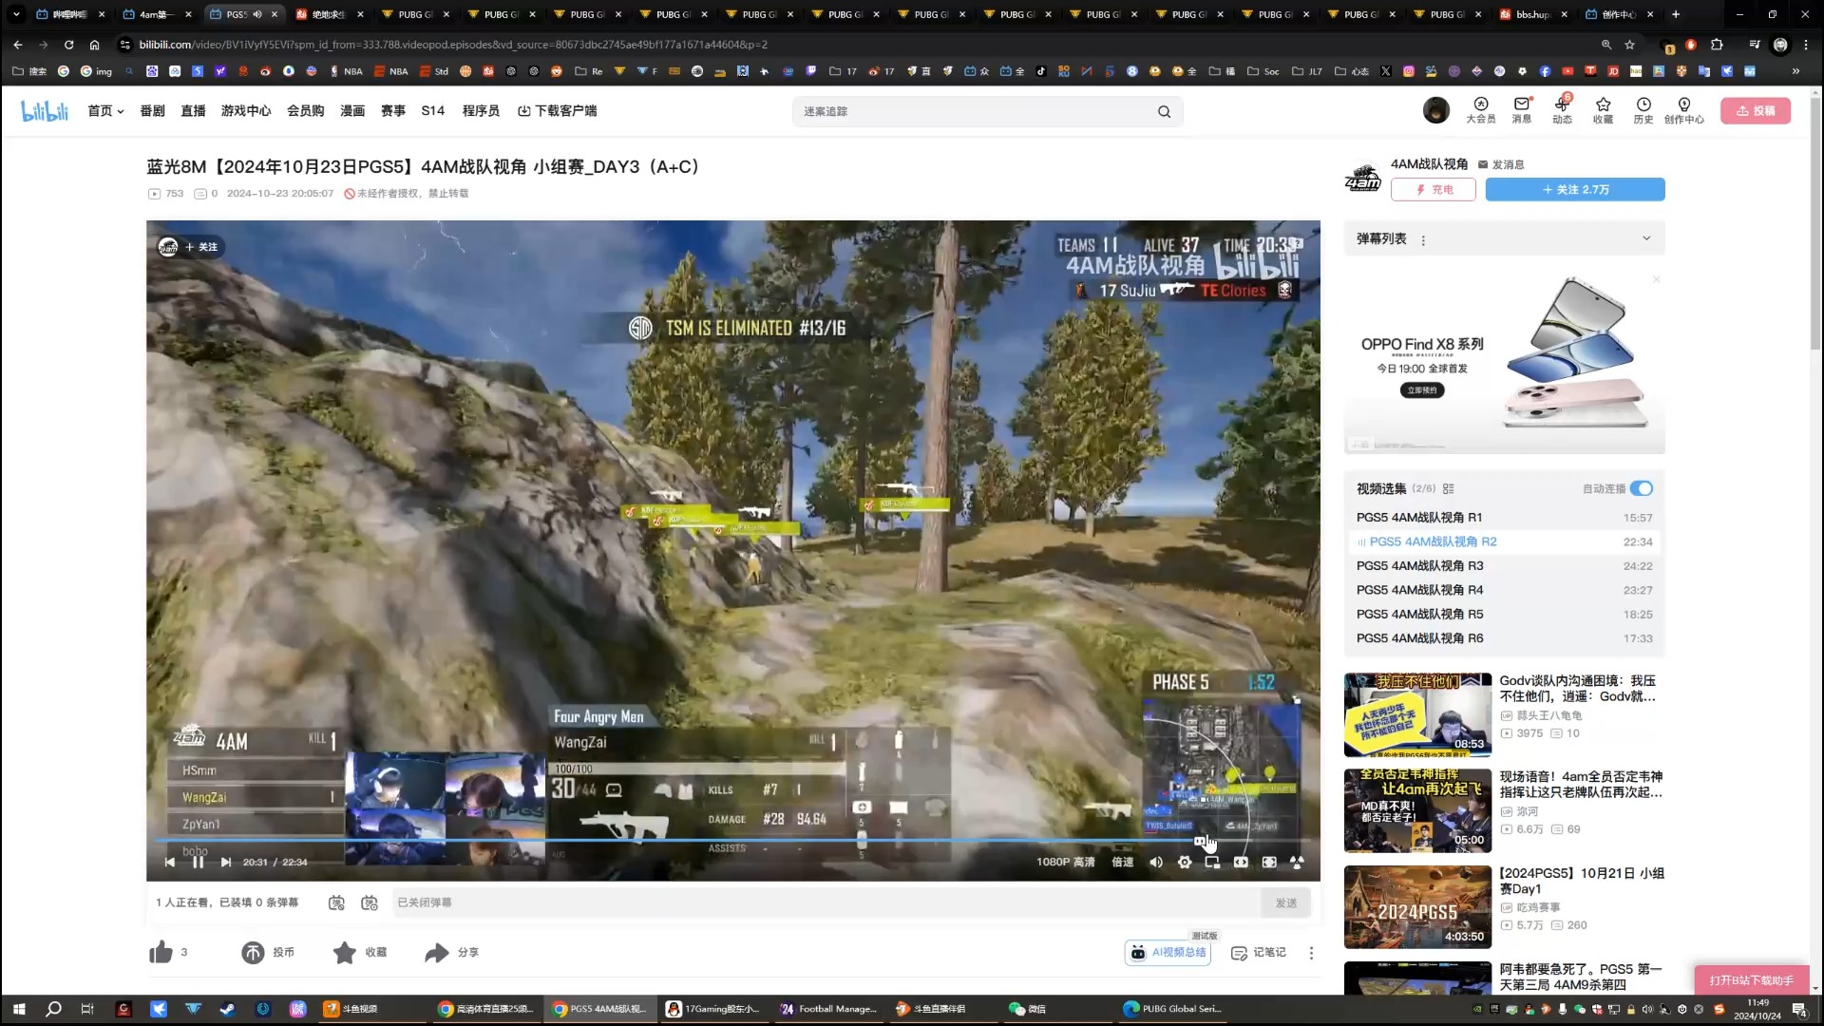Screen dimensions: 1824x1026
Task: Reload the page in the browser
Action: pos(68,45)
